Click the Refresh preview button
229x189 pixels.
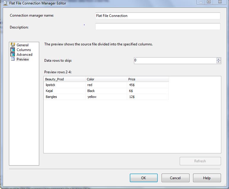pyautogui.click(x=200, y=161)
